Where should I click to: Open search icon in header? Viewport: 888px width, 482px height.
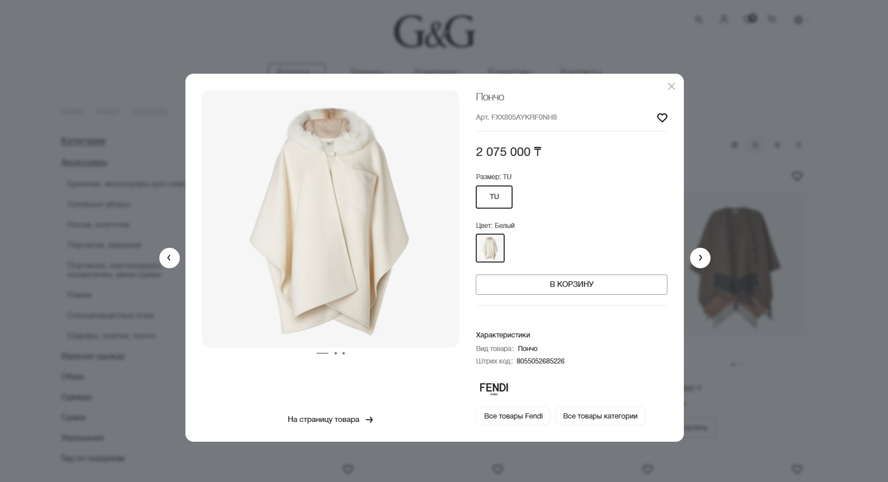[699, 19]
